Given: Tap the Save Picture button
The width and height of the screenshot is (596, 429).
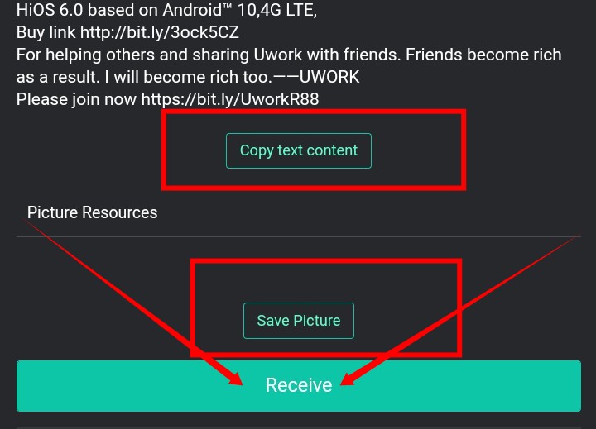Looking at the screenshot, I should click(x=298, y=321).
